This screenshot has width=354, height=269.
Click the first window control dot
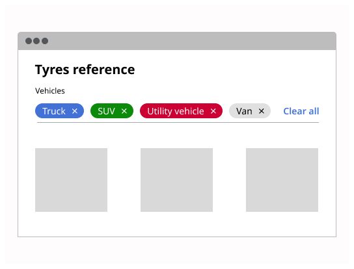29,41
